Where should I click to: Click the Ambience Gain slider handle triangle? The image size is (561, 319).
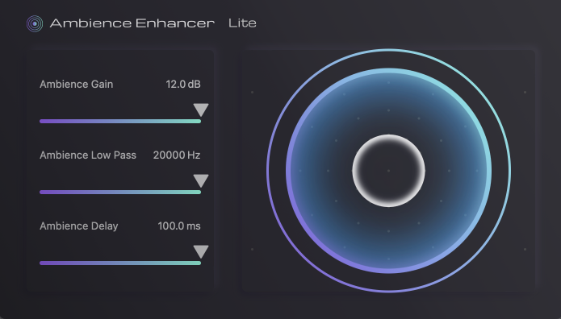[x=201, y=110]
